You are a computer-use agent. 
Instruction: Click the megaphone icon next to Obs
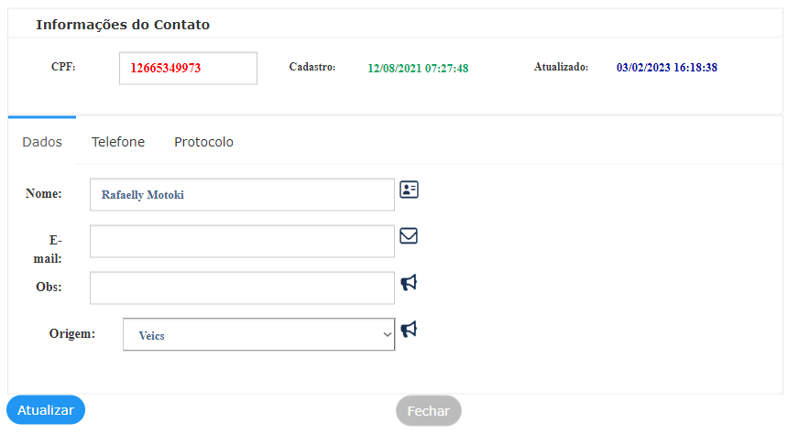point(409,282)
